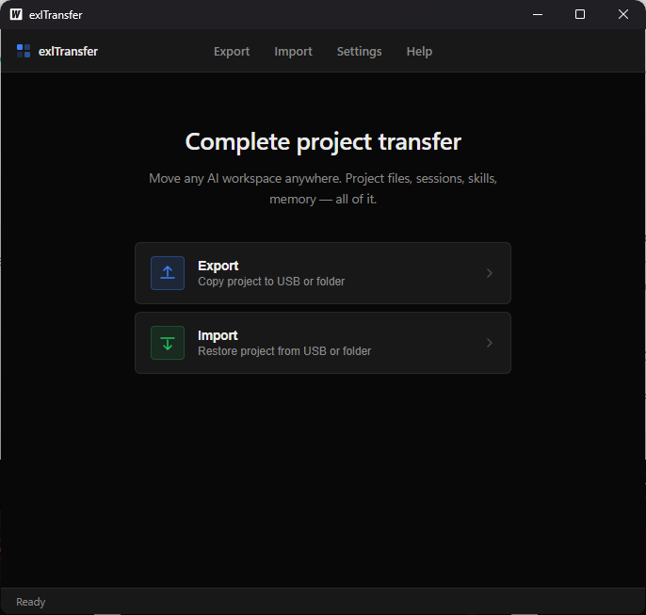Expand the Export card chevron arrow

pyautogui.click(x=490, y=273)
